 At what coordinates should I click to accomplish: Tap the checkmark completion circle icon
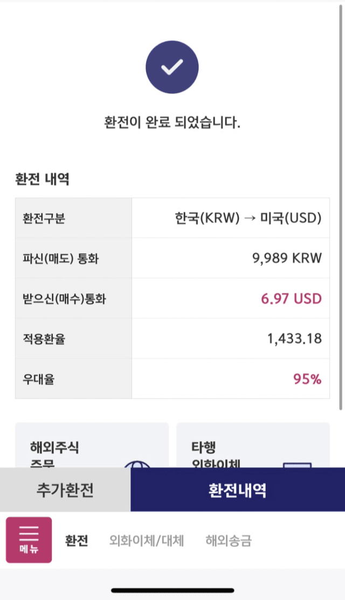pos(172,67)
